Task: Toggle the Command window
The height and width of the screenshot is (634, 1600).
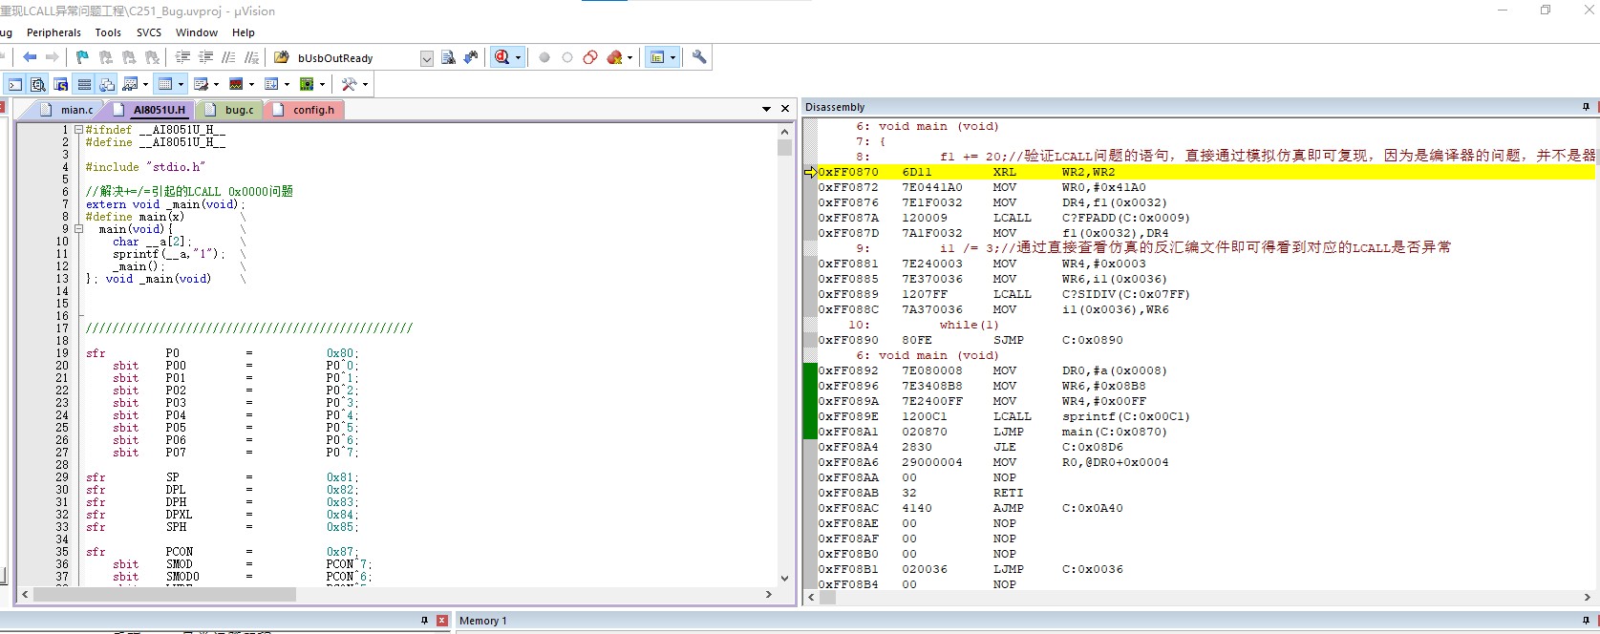Action: point(15,84)
